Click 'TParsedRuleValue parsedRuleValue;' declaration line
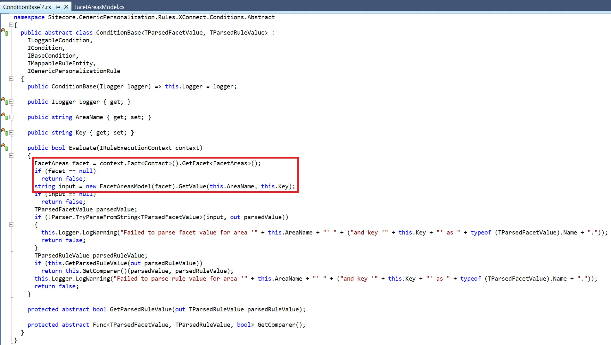This screenshot has width=611, height=345. (91, 256)
